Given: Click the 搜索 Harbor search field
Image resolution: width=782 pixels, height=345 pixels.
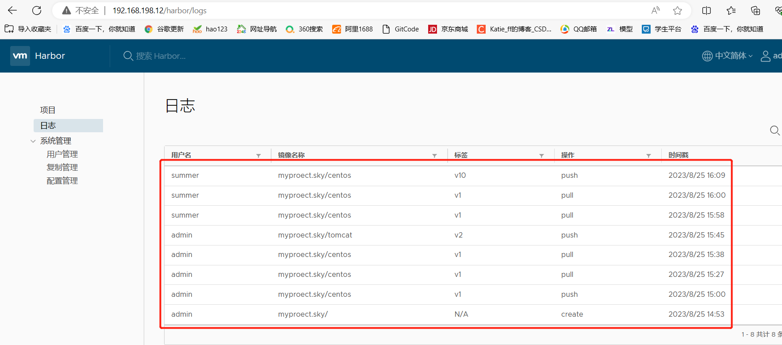Looking at the screenshot, I should click(x=161, y=56).
